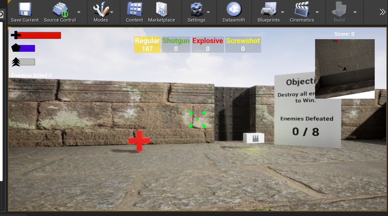Expand the Build options dropdown arrow

click(355, 12)
